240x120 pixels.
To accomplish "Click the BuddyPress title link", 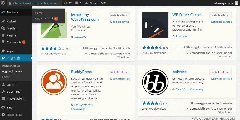I will (x=81, y=72).
